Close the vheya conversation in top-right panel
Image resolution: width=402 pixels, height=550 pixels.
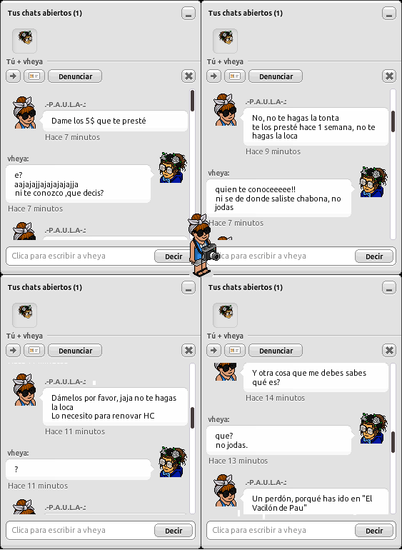[389, 76]
